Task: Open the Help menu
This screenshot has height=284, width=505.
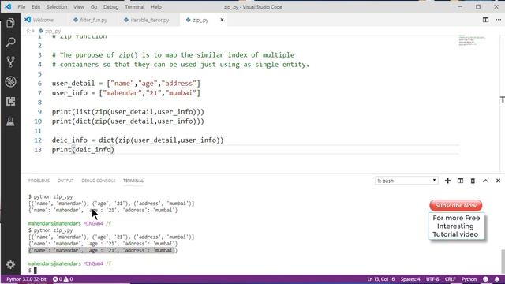Action: click(156, 7)
